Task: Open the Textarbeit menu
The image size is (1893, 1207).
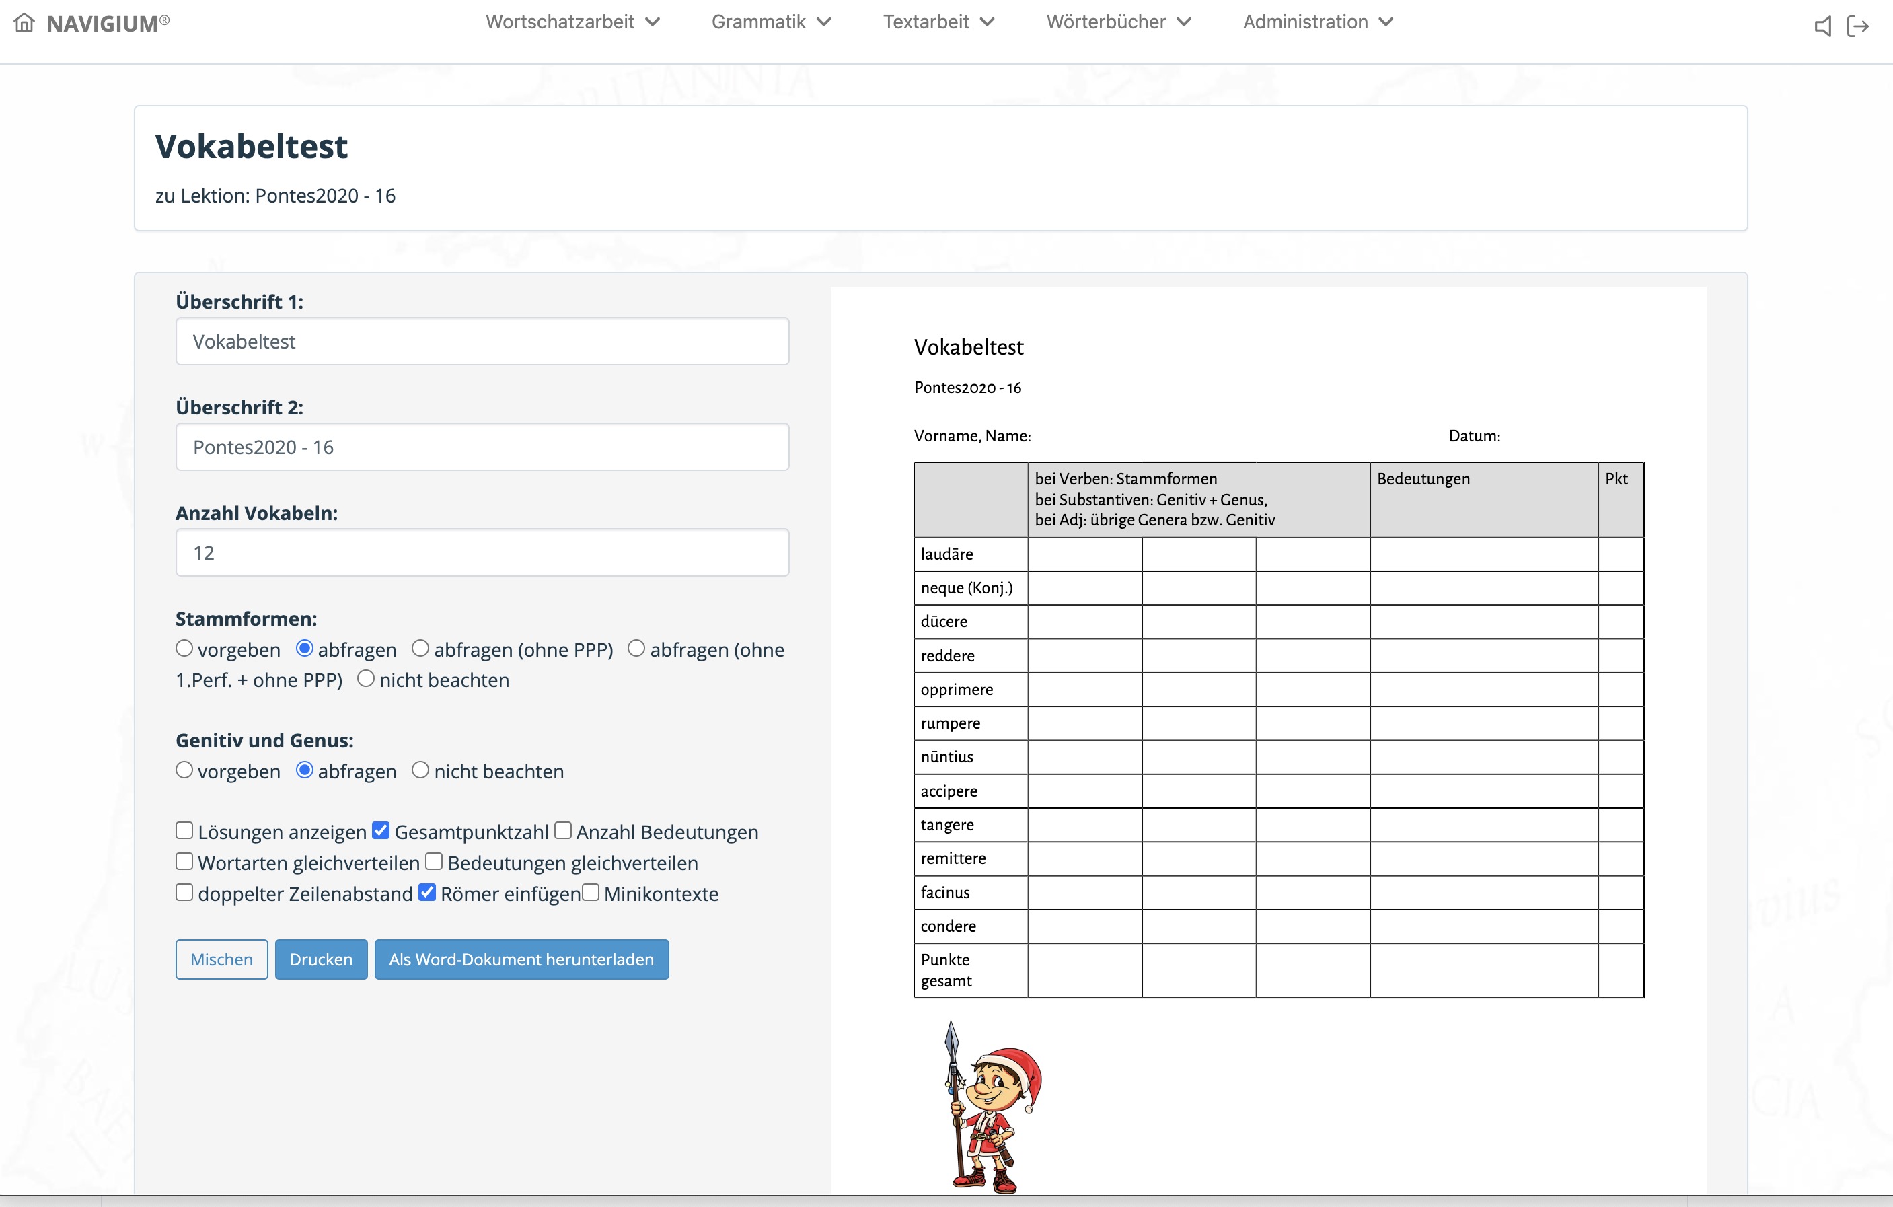Action: 938,22
